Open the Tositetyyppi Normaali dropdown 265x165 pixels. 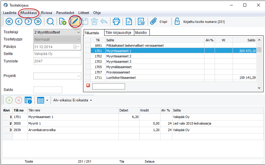(79, 40)
